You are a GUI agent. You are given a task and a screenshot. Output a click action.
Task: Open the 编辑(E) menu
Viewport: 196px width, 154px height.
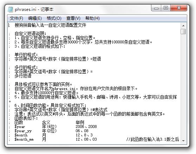point(35,18)
